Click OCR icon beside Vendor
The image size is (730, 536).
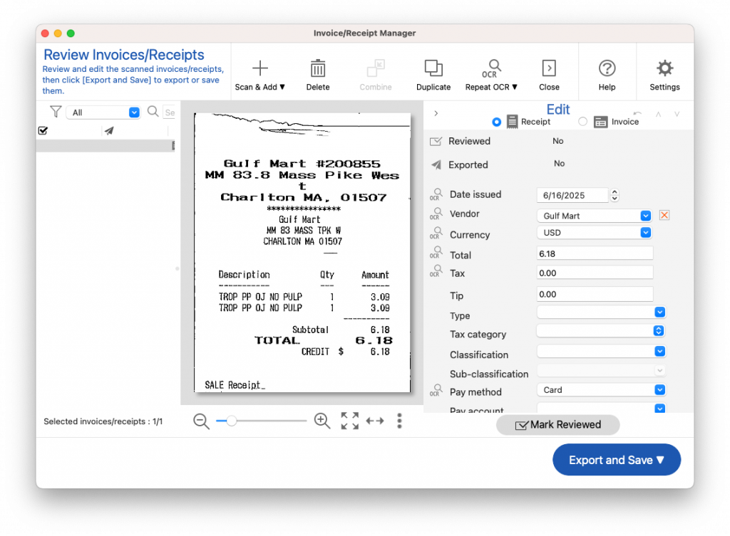click(x=436, y=214)
